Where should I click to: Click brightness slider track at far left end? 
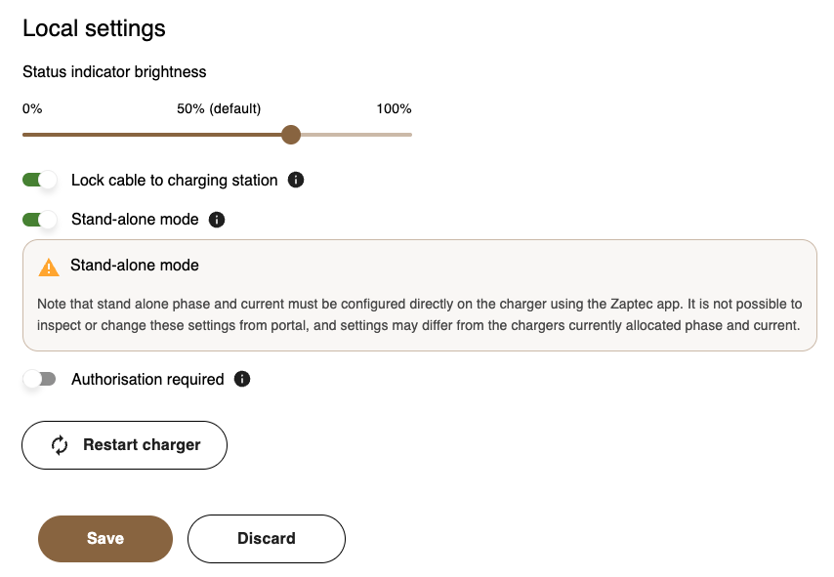pos(24,135)
